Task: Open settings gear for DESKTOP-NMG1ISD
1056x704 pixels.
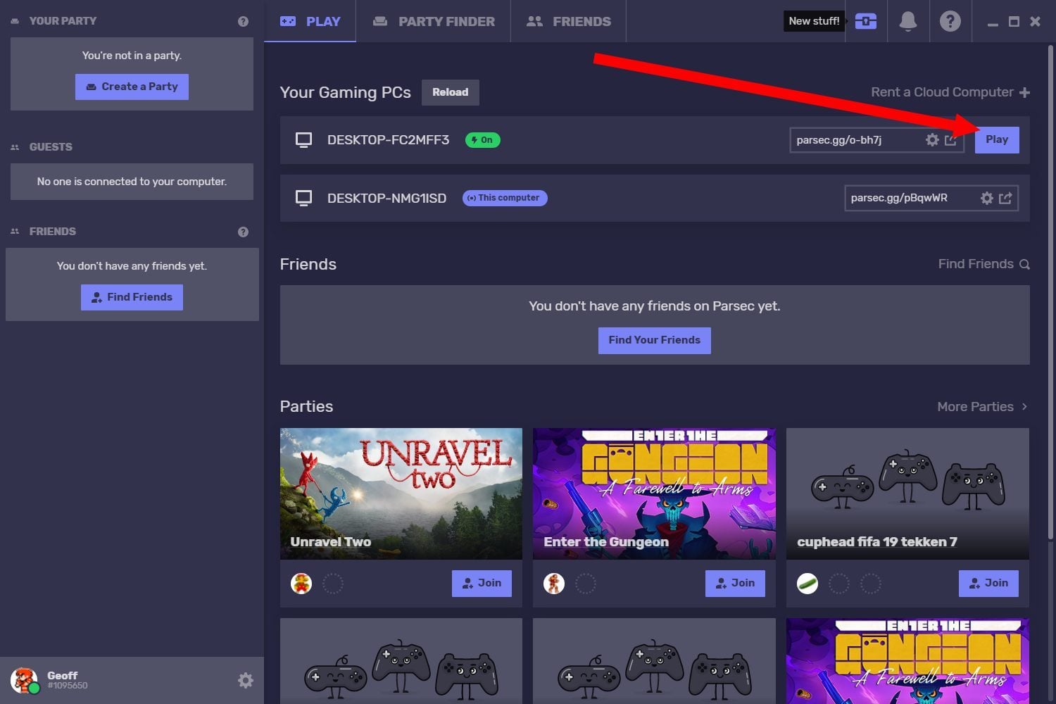Action: point(986,199)
